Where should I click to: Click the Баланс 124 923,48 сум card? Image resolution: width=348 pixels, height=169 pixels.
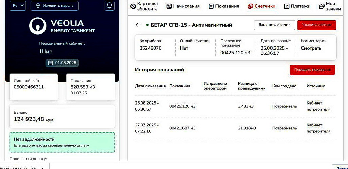point(62,116)
